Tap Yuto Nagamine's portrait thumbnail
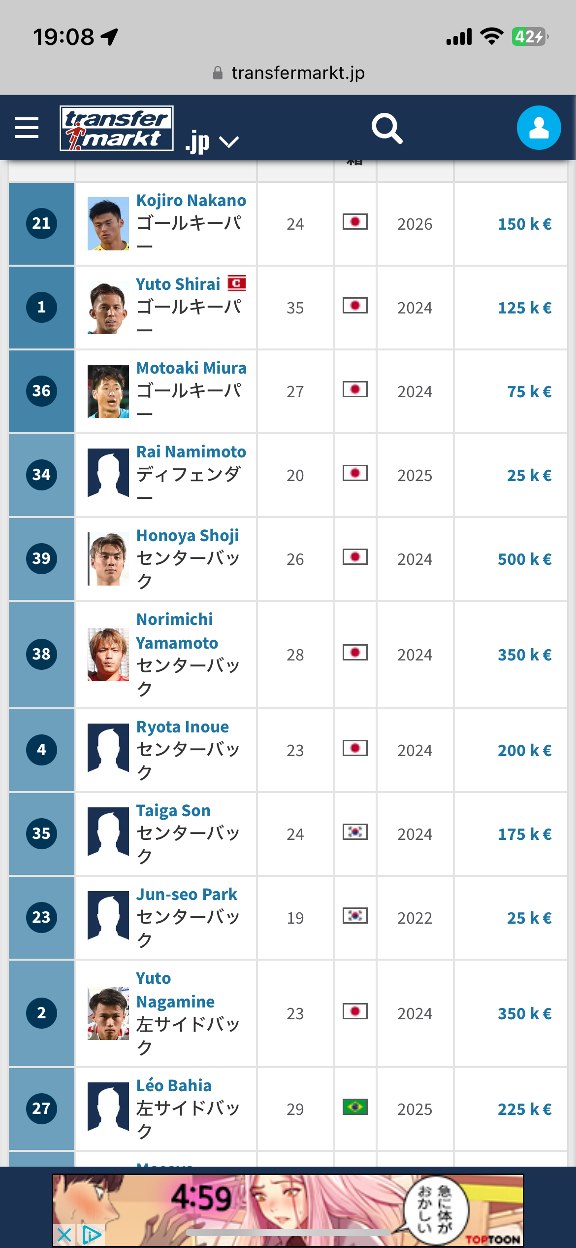The height and width of the screenshot is (1248, 576). pos(108,1013)
